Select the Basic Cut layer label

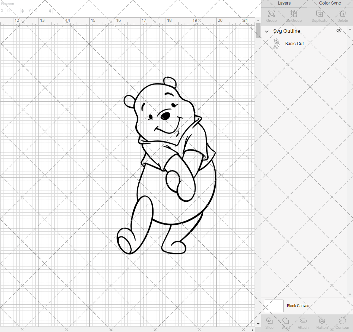click(x=294, y=44)
